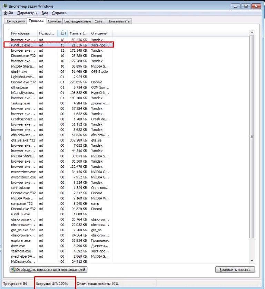Select NVIDIA Share using 36 896 КБ
265x289 pixels.
61,66
